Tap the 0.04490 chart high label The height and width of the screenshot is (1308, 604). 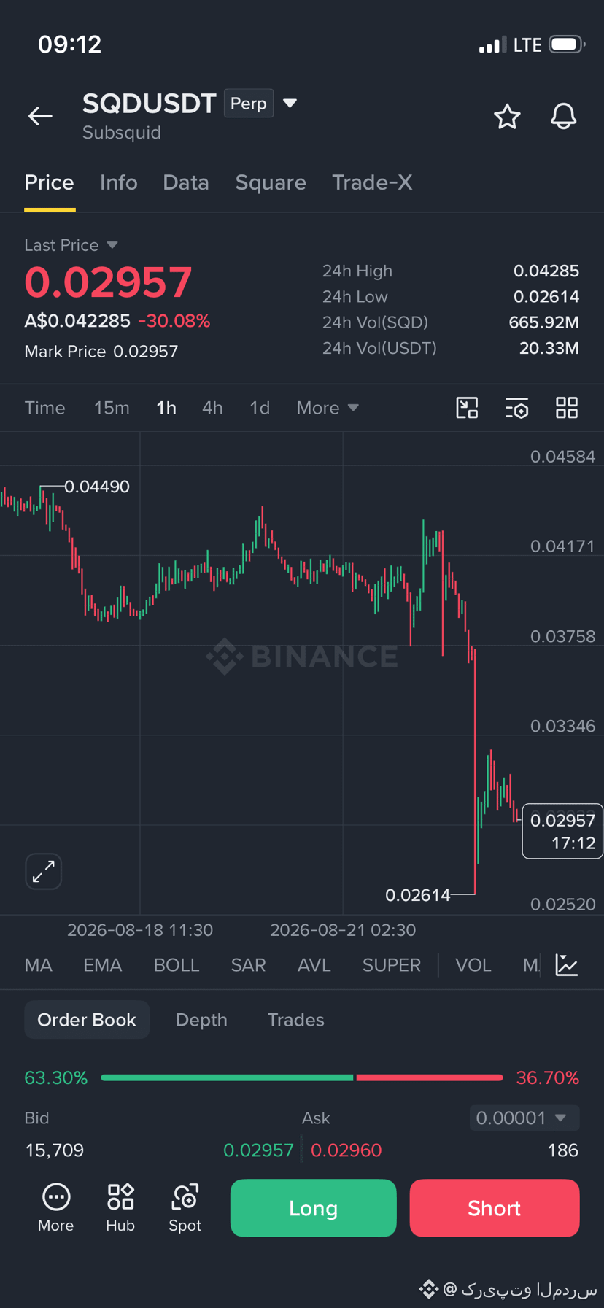tap(97, 487)
